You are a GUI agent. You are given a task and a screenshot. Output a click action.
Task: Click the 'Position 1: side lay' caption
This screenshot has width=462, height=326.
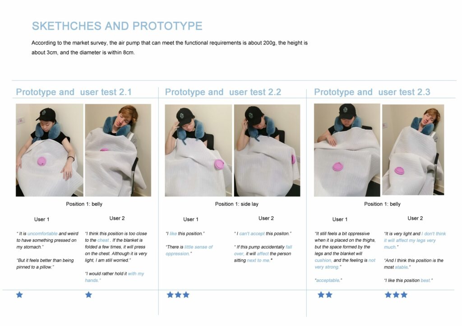[236, 204]
